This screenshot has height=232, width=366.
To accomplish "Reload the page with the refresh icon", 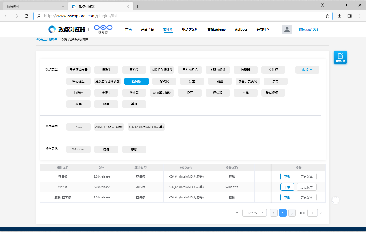I will pos(27,16).
